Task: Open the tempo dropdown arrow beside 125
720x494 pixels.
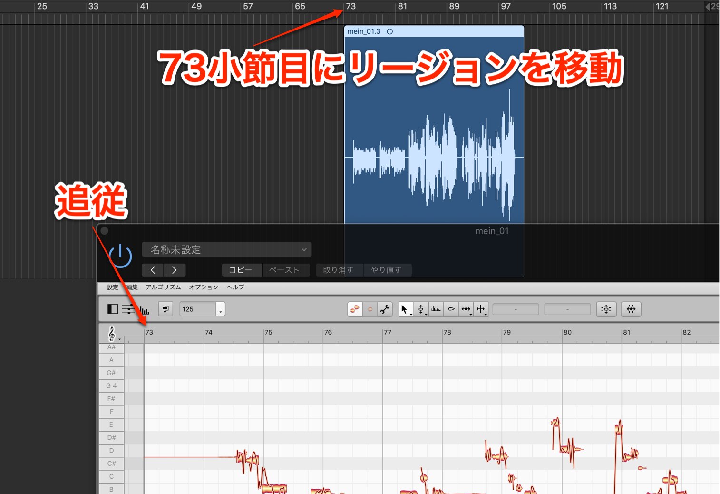Action: click(x=220, y=309)
